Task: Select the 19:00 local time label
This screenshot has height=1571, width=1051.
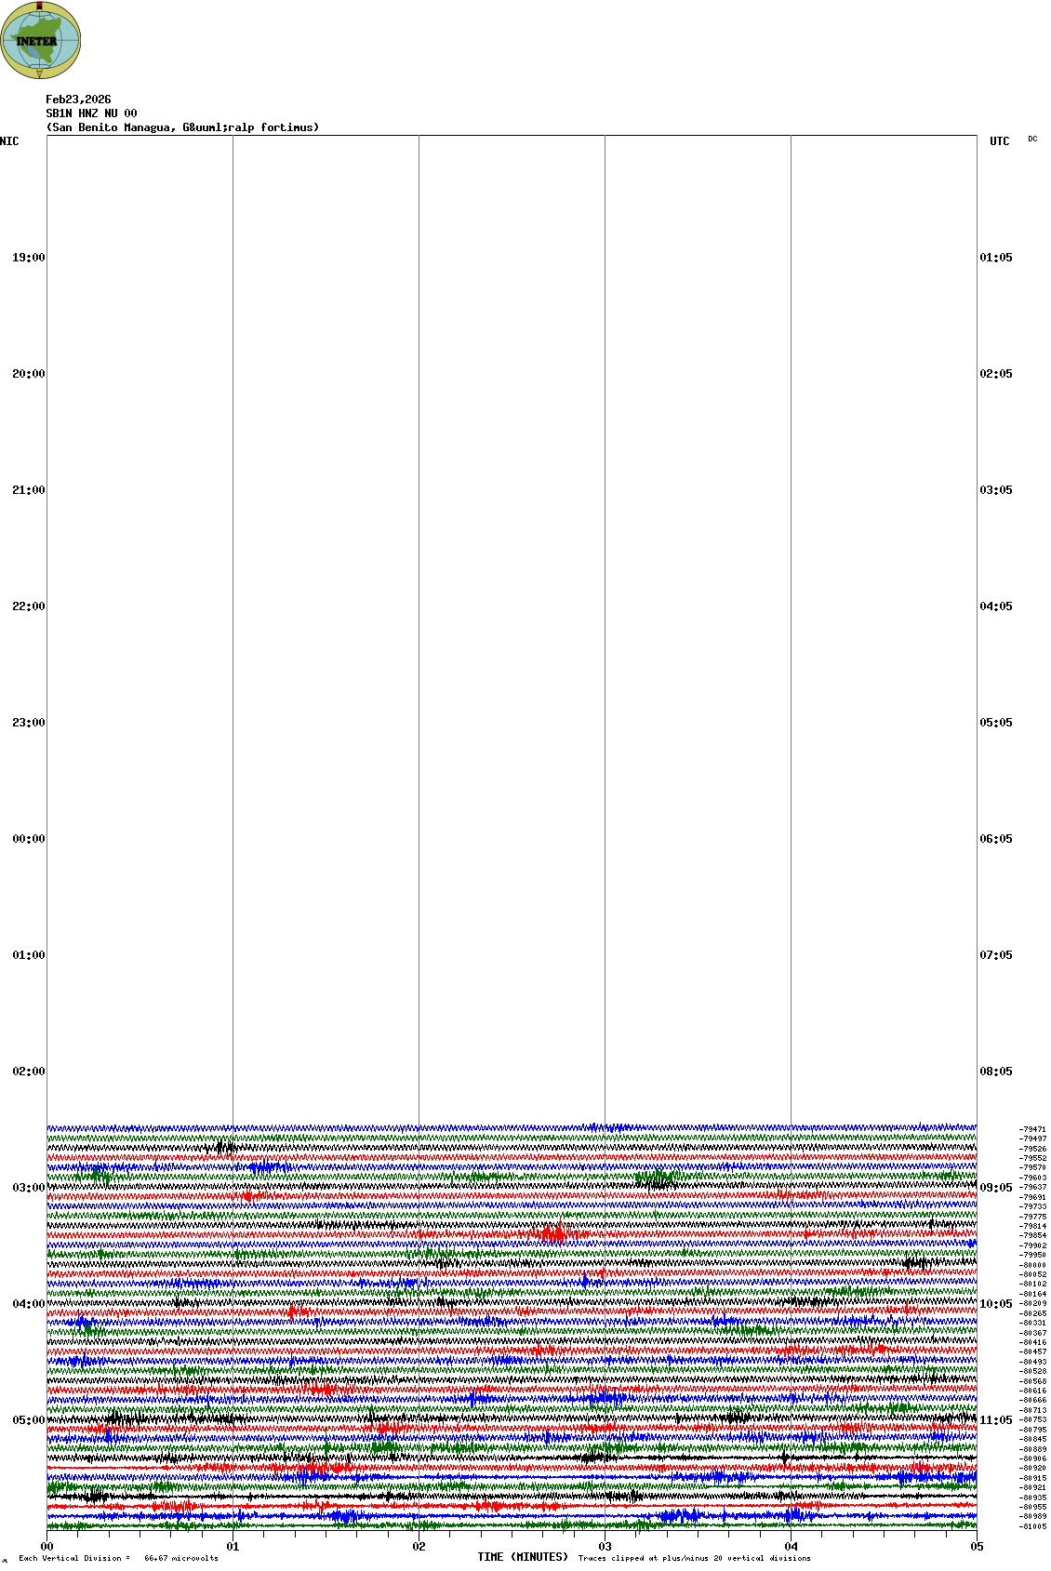Action: 28,258
